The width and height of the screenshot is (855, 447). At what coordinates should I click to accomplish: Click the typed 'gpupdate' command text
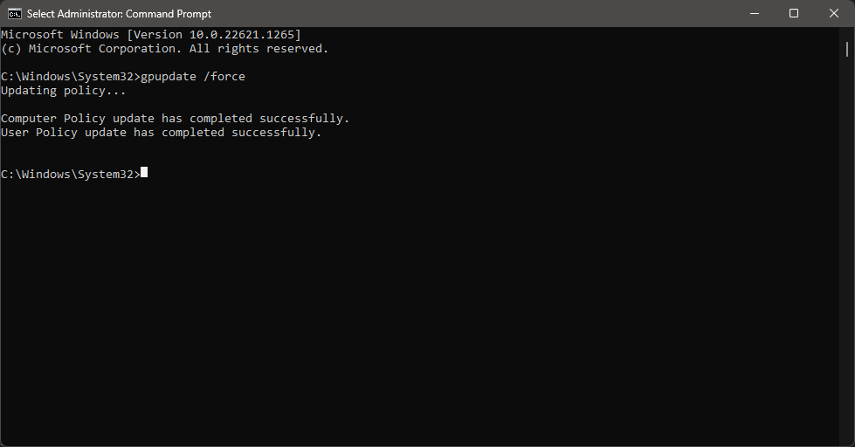(x=169, y=77)
